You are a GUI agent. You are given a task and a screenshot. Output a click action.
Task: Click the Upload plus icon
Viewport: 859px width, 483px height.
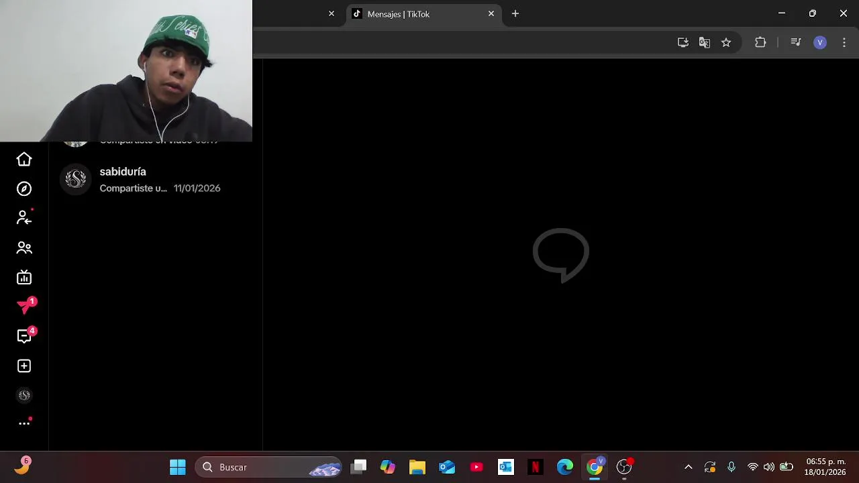coord(24,366)
